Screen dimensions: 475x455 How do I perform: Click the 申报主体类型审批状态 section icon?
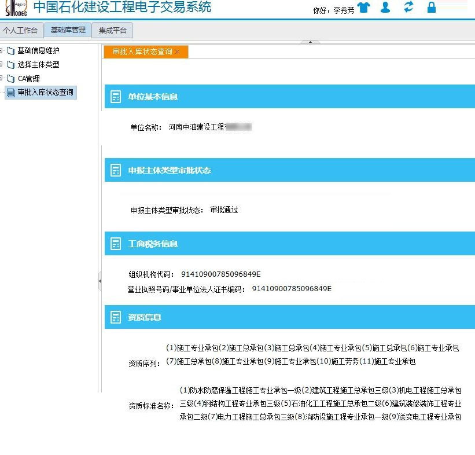[116, 170]
